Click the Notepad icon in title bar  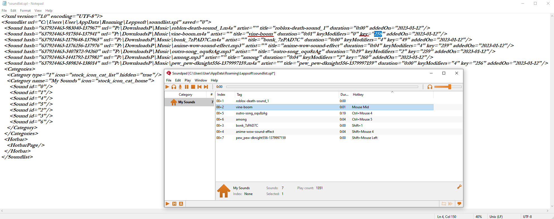[4, 3]
